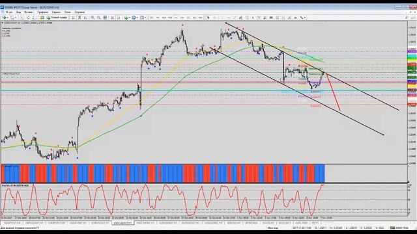Open the Profiles toolbar icon
Screen dimensions: 417x234
point(12,18)
